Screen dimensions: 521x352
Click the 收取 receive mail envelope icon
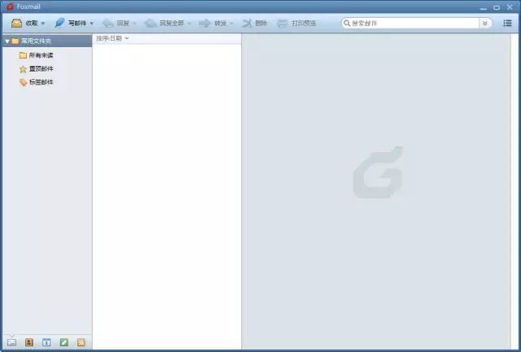[16, 24]
